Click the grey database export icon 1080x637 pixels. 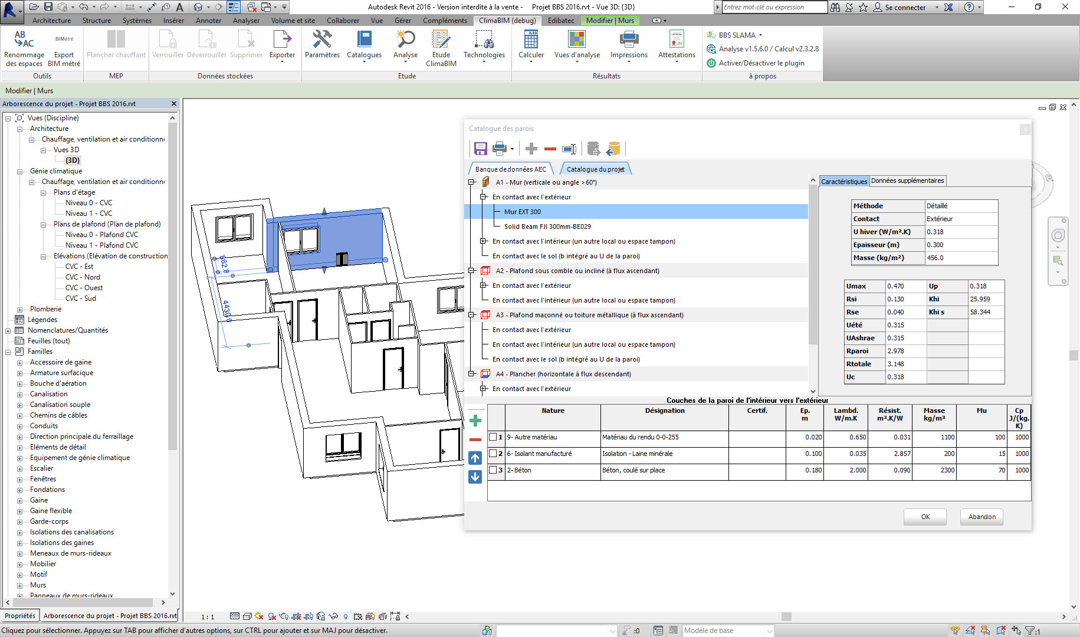point(594,149)
